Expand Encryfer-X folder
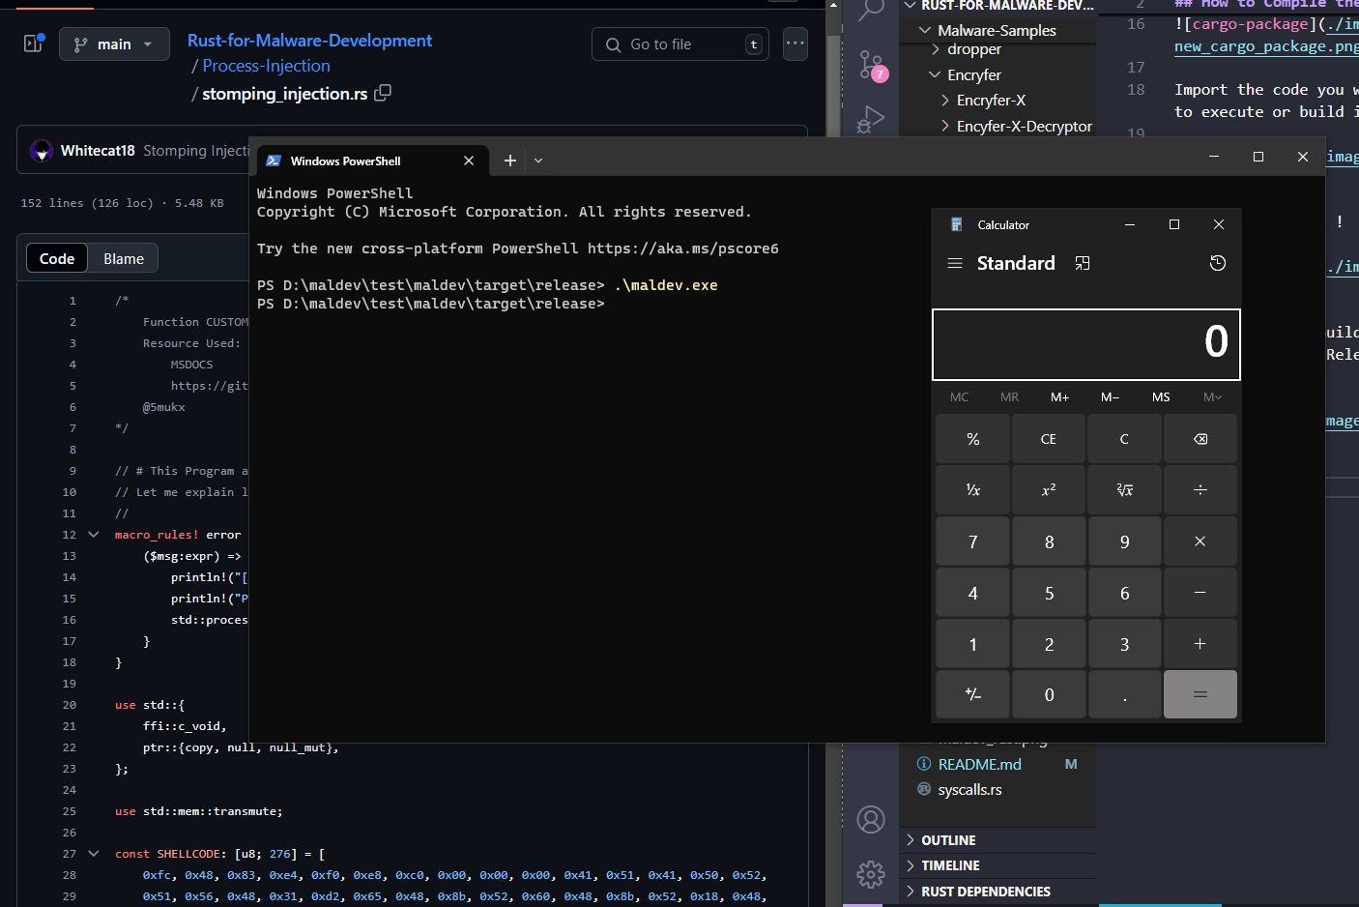Image resolution: width=1359 pixels, height=907 pixels. coord(998,101)
